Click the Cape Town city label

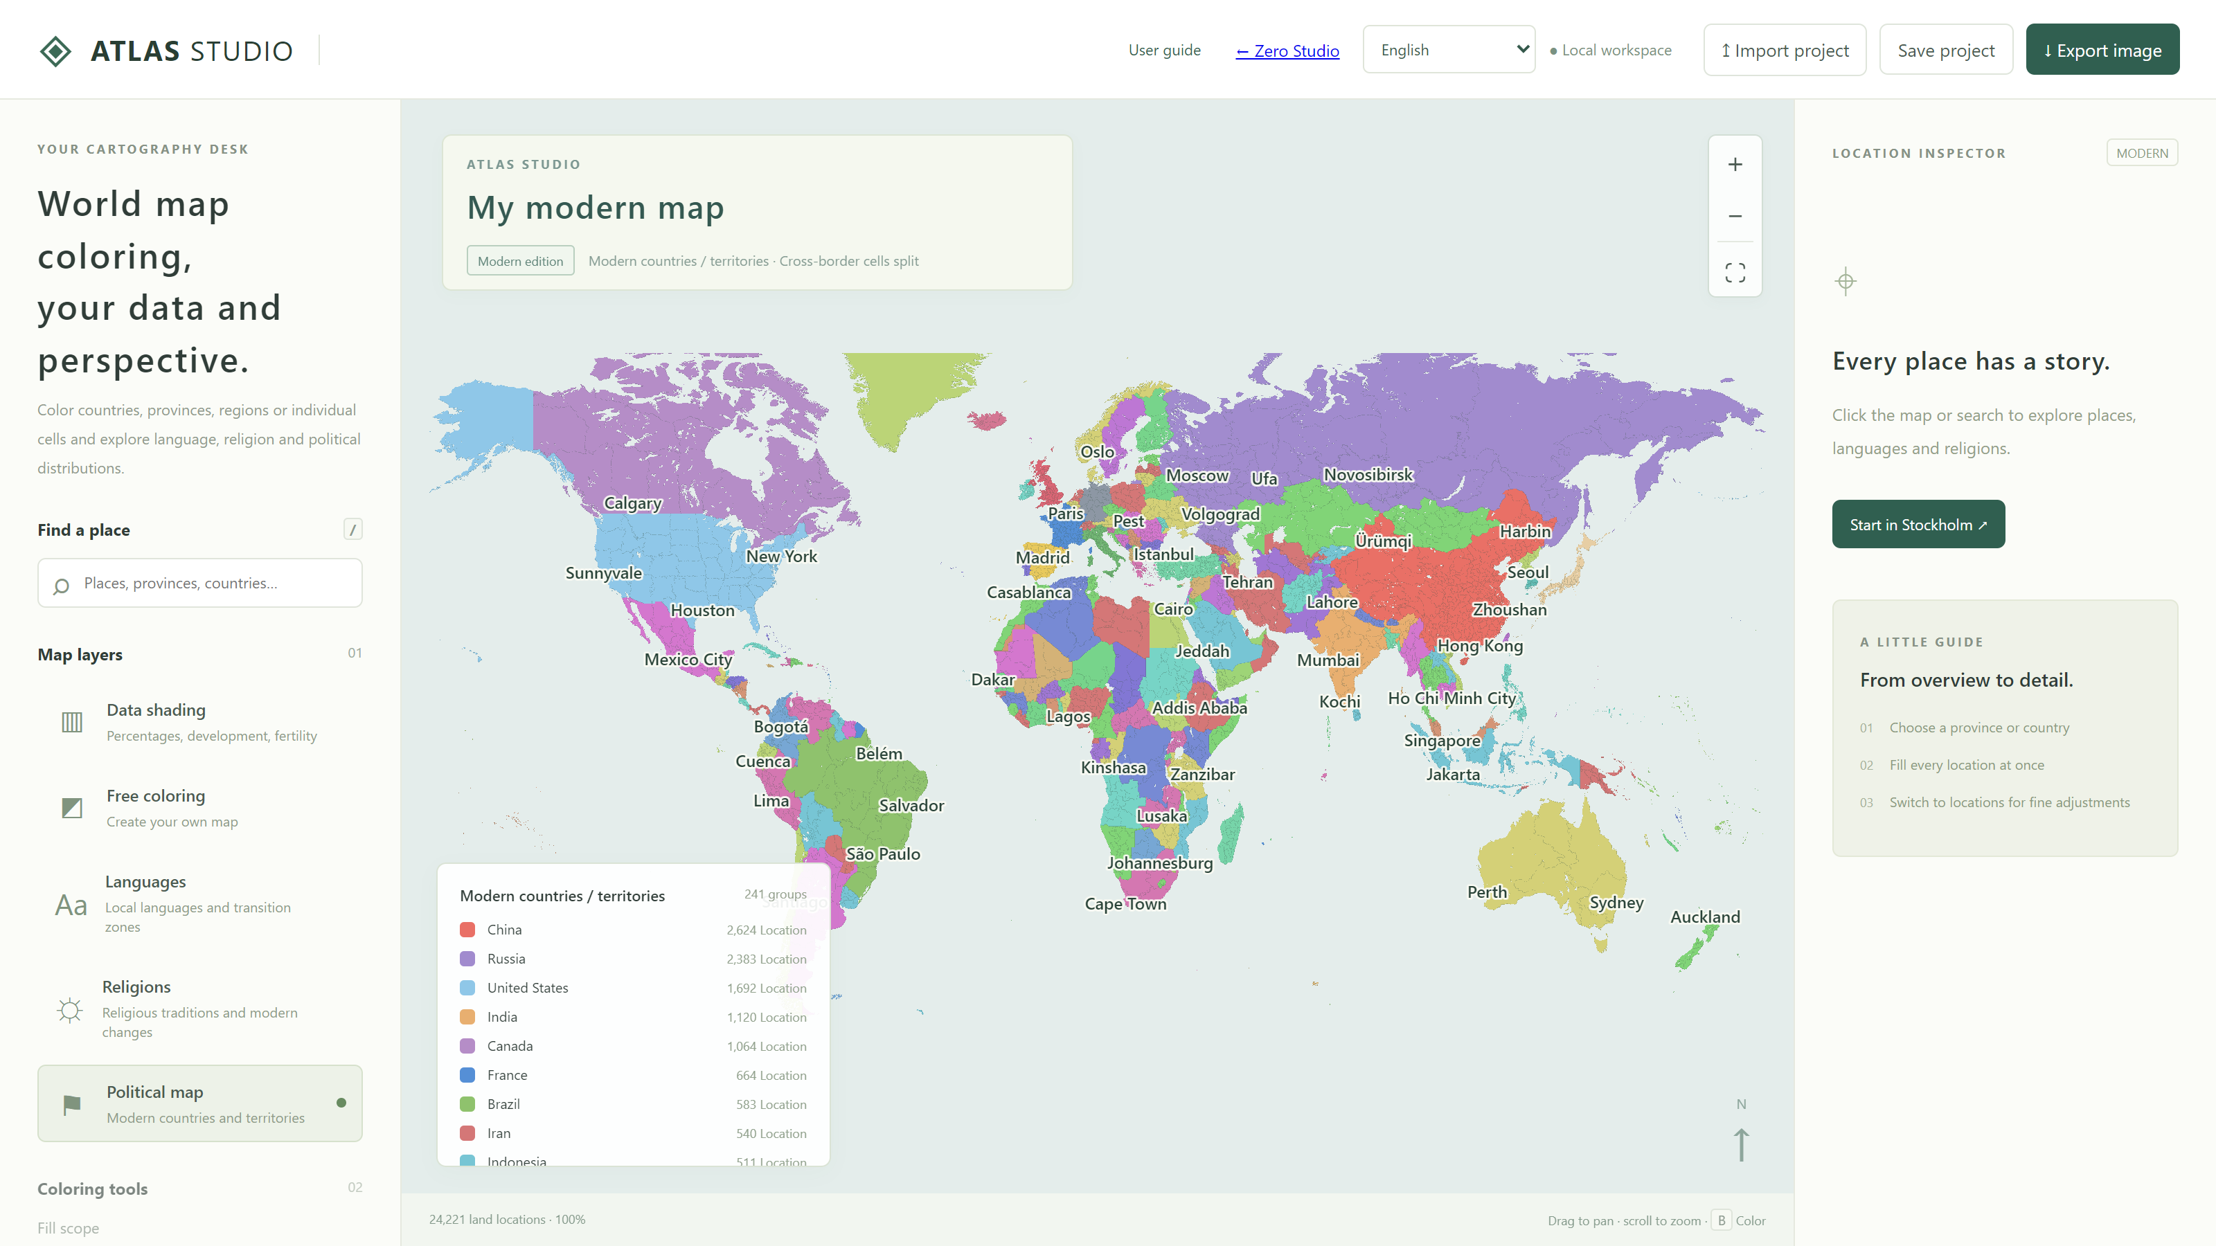tap(1125, 904)
